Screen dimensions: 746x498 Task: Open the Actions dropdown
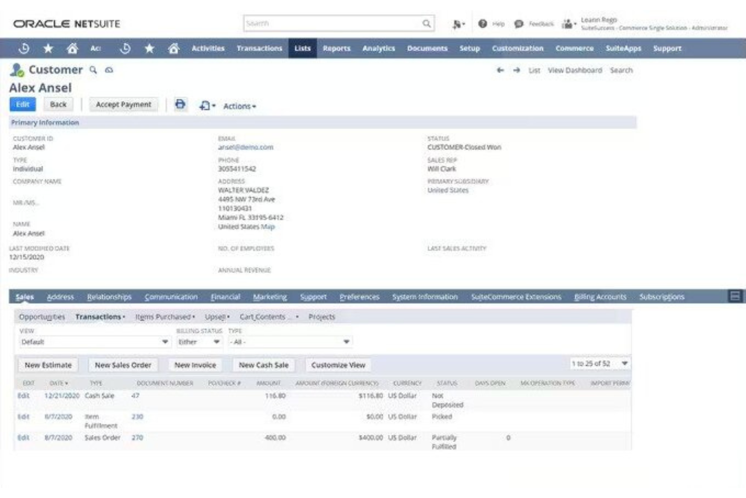240,106
